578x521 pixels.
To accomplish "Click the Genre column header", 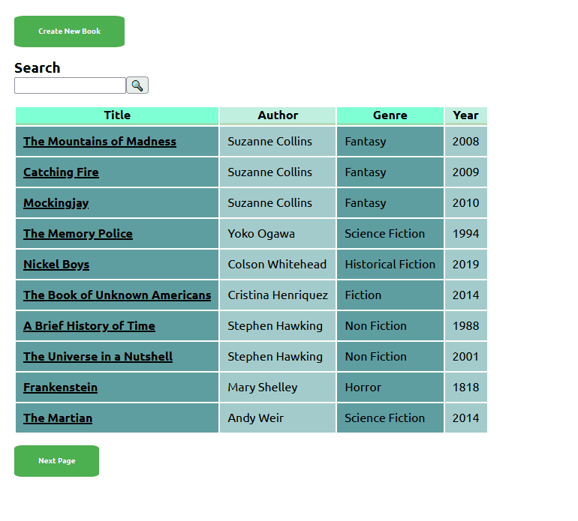I will pyautogui.click(x=390, y=115).
